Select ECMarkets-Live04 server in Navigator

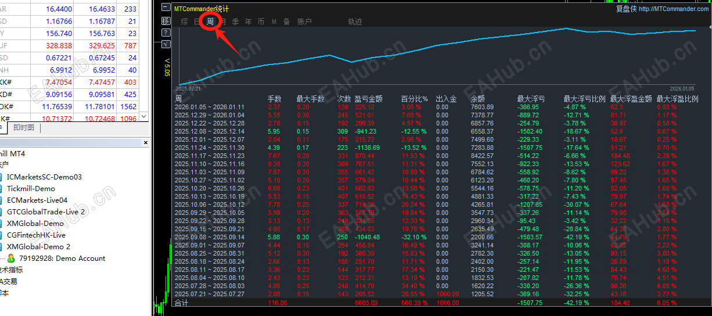(37, 200)
